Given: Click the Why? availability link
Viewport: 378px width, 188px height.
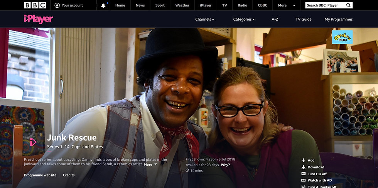Looking at the screenshot, I should point(225,165).
